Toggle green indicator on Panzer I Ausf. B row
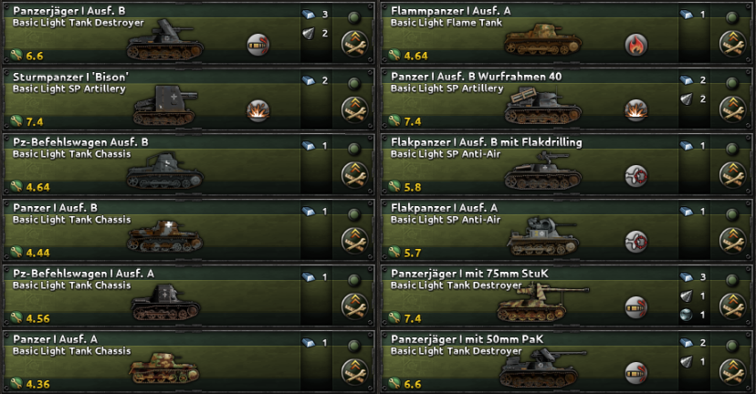Screen dimensions: 756x394 click(354, 214)
